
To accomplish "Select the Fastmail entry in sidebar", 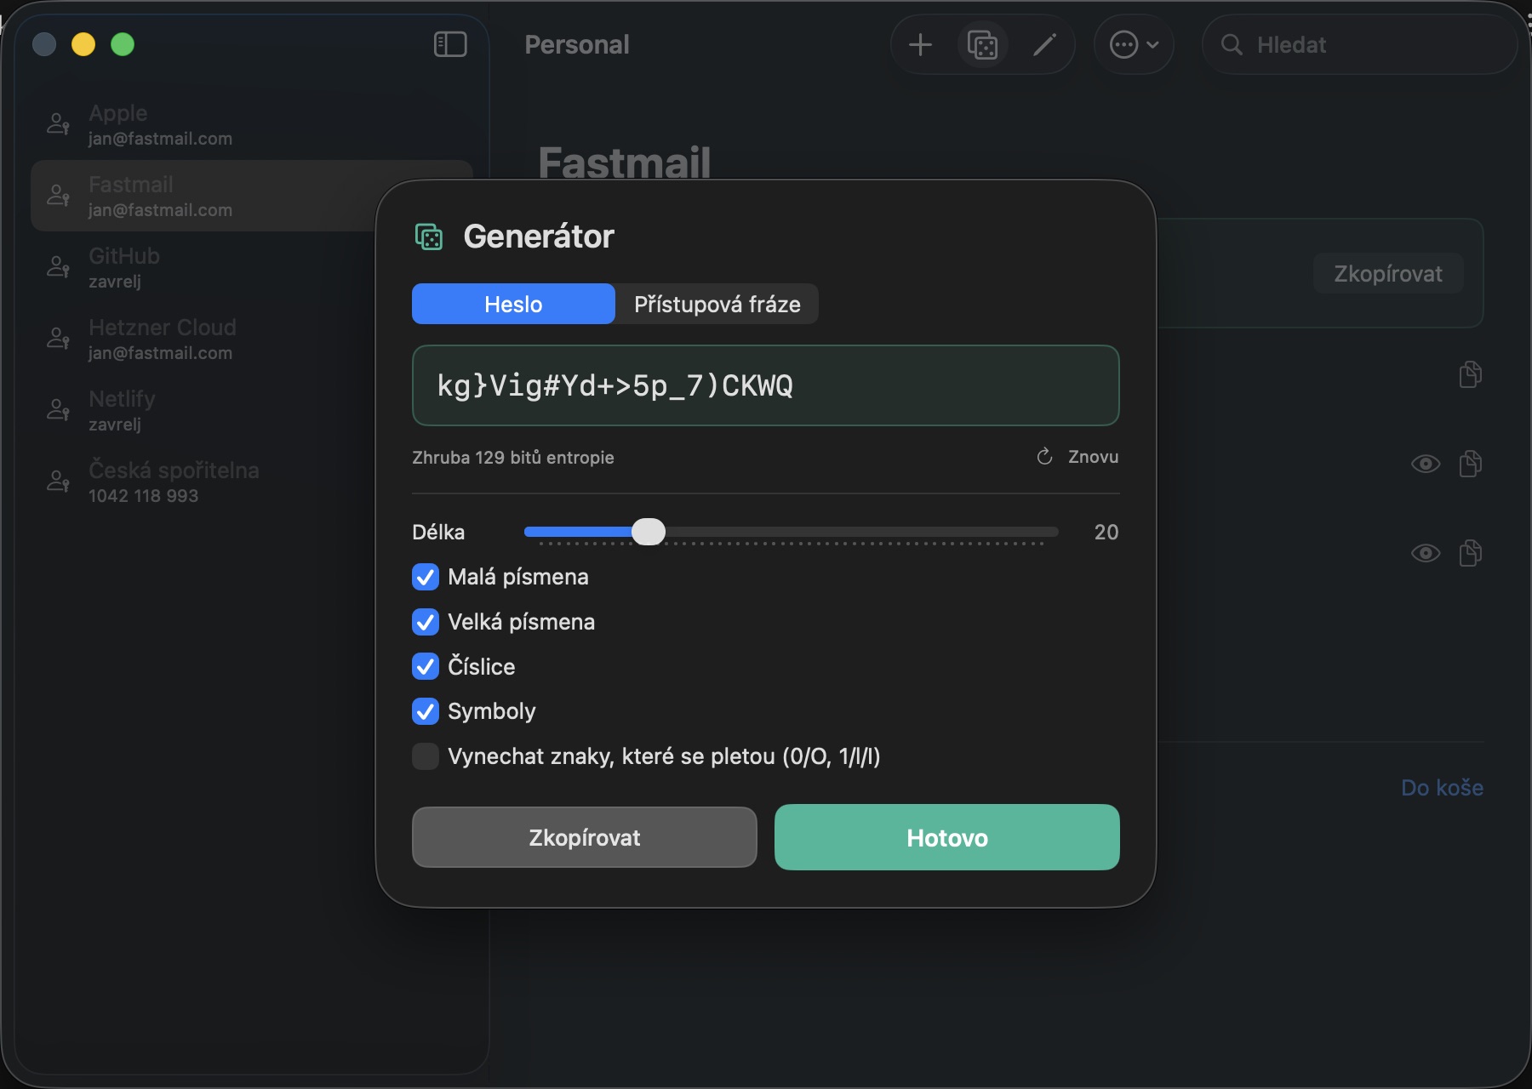I will pyautogui.click(x=252, y=196).
